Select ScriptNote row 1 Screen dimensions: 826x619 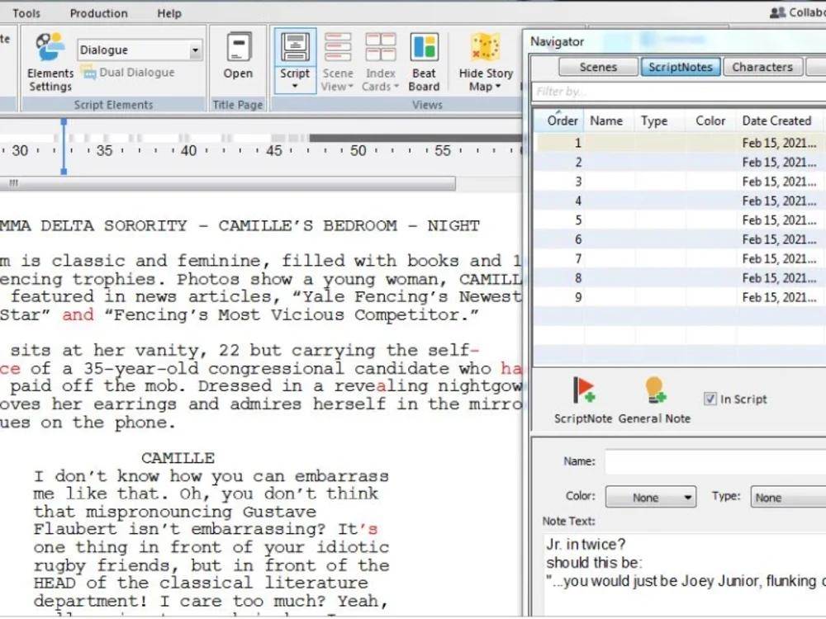[681, 143]
